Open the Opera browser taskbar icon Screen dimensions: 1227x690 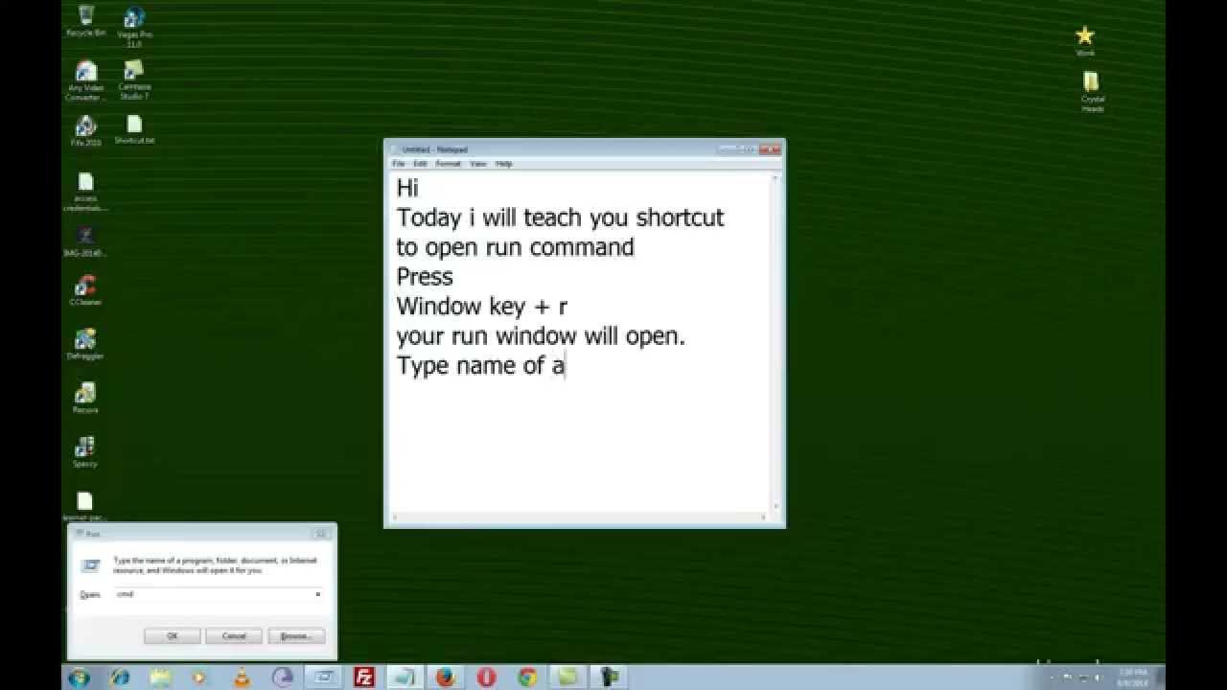pyautogui.click(x=486, y=678)
